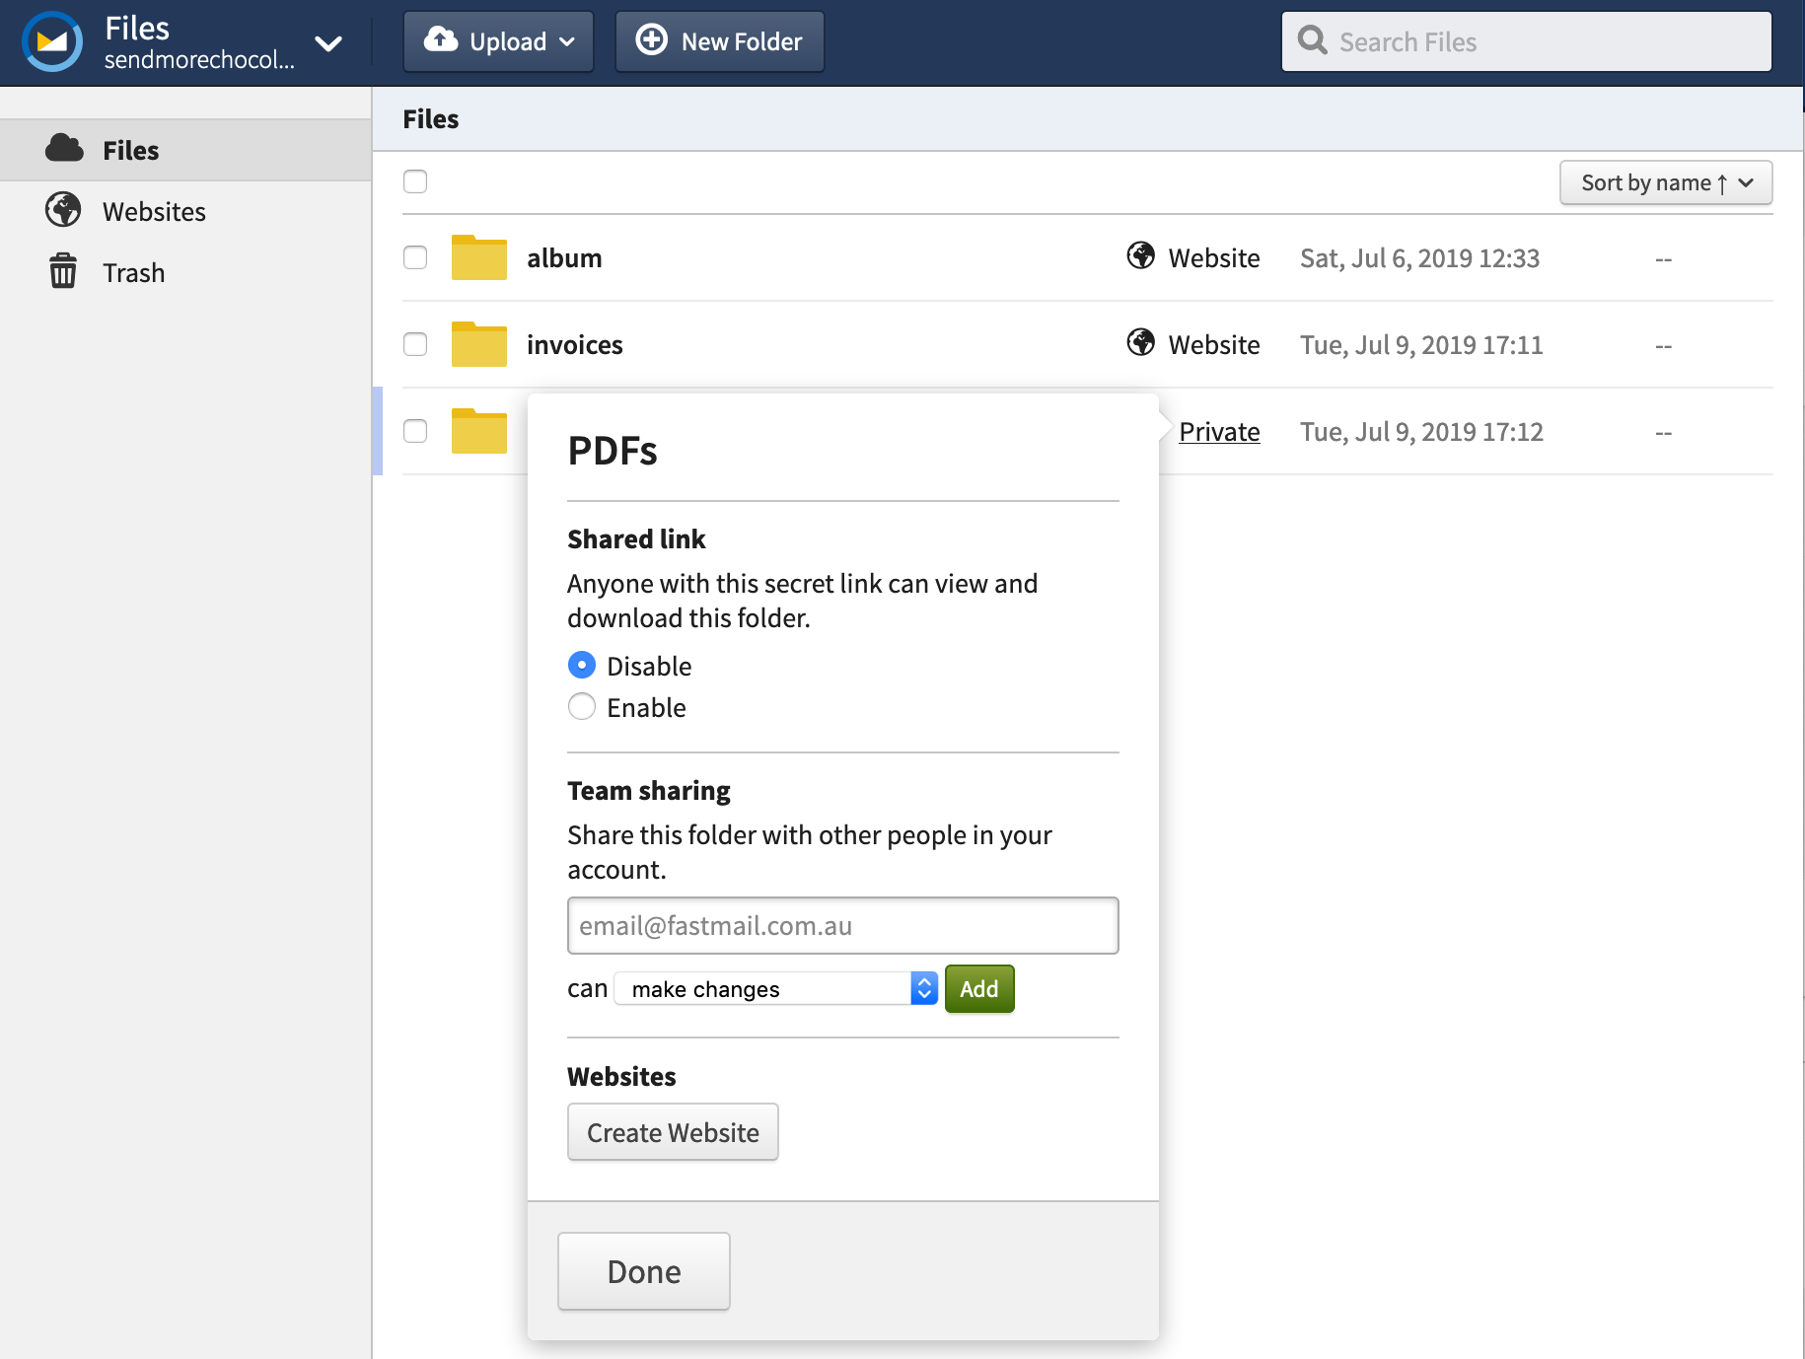This screenshot has height=1359, width=1805.
Task: Click the Fastmail envelope logo
Action: click(52, 41)
